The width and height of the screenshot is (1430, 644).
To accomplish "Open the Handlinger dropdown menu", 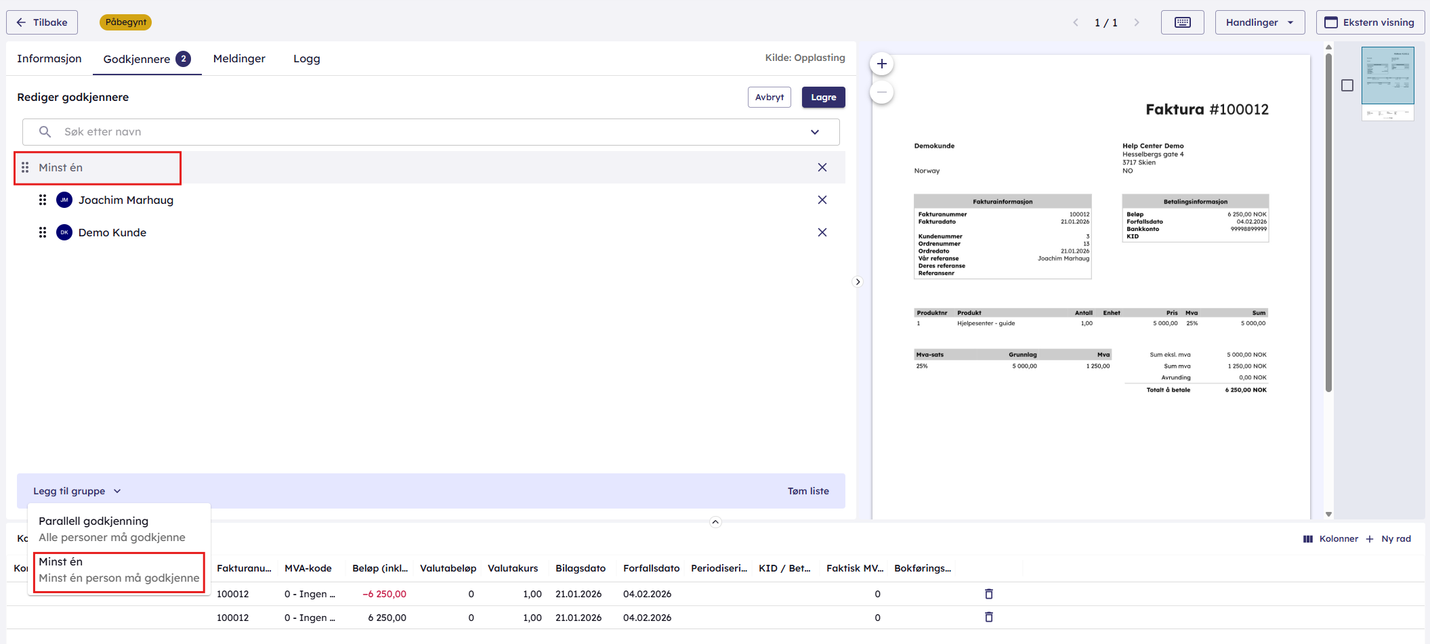I will (x=1259, y=22).
